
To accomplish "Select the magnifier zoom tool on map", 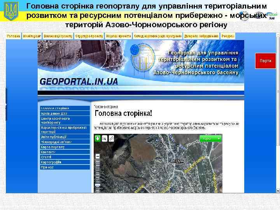I will coord(105,138).
